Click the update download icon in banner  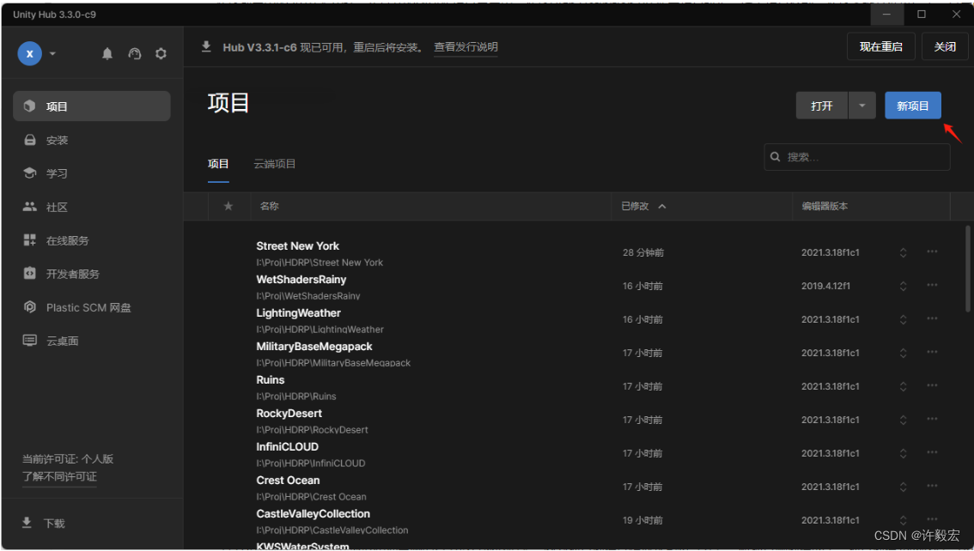(x=206, y=47)
